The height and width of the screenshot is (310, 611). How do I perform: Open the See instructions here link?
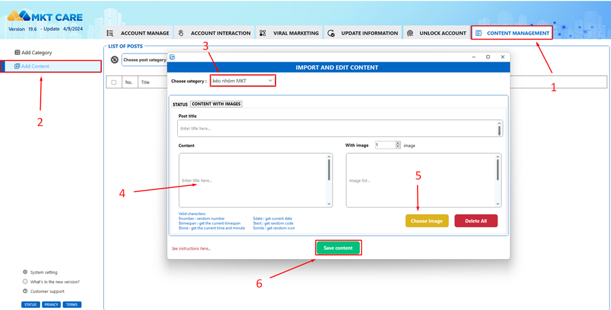(x=191, y=248)
